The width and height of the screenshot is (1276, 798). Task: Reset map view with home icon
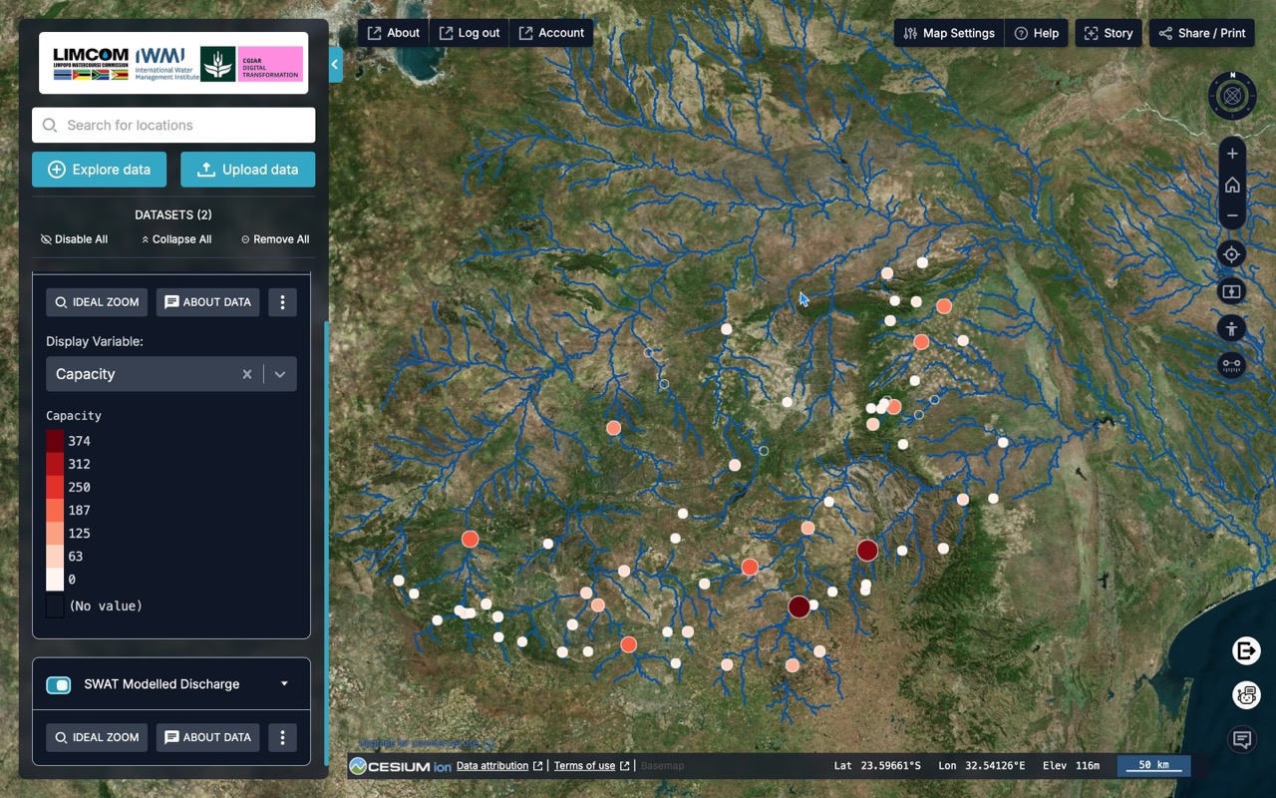point(1232,185)
